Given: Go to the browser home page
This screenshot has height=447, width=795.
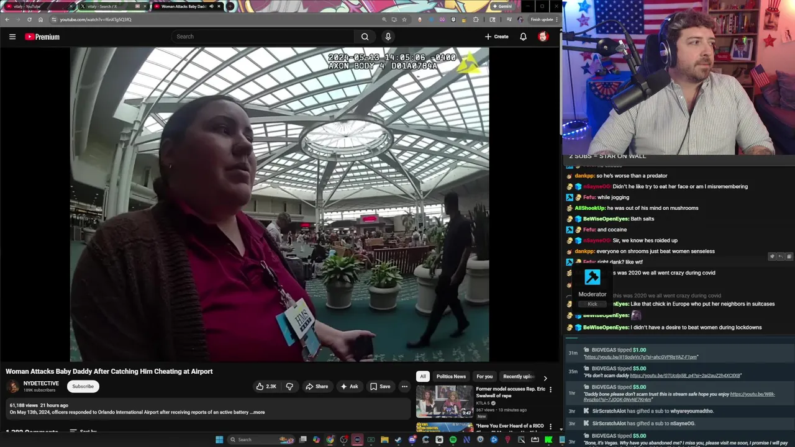Looking at the screenshot, I should (x=40, y=19).
